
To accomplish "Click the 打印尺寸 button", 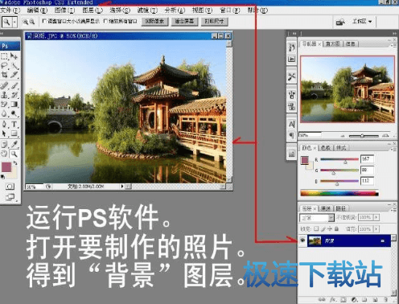I will (214, 21).
